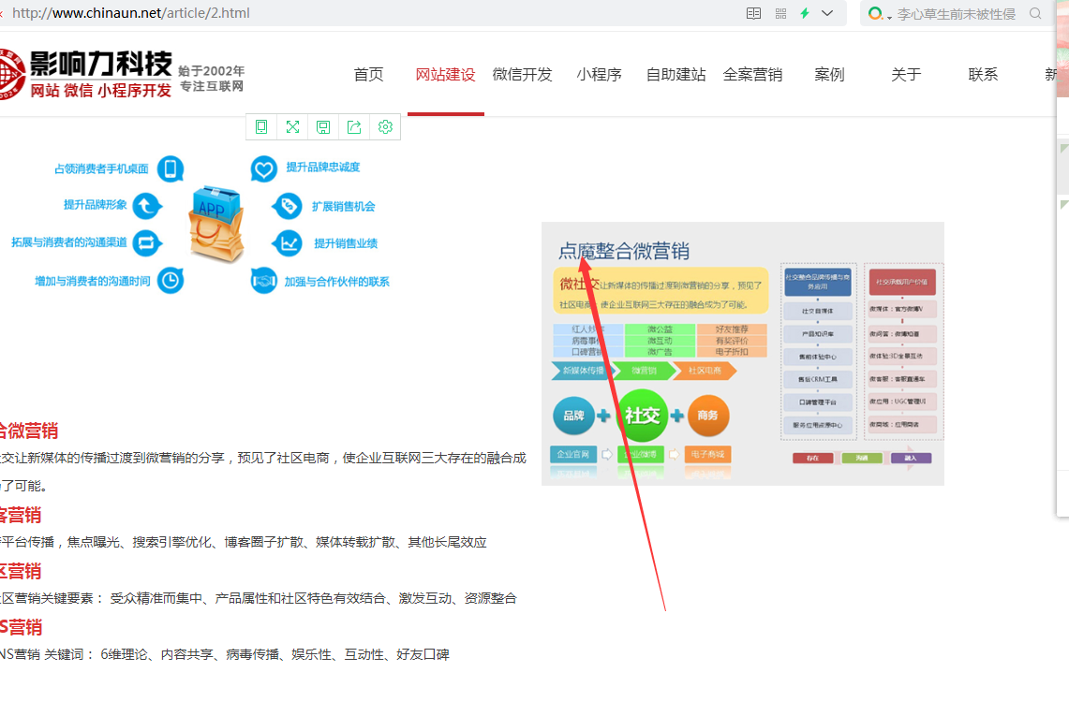The width and height of the screenshot is (1069, 716).
Task: Toggle the green lightning speed mode icon
Action: [x=805, y=13]
